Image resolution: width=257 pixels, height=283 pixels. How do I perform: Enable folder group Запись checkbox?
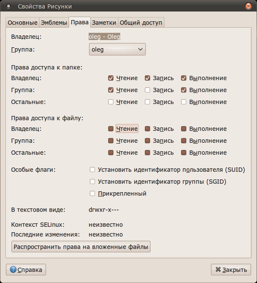(x=147, y=90)
